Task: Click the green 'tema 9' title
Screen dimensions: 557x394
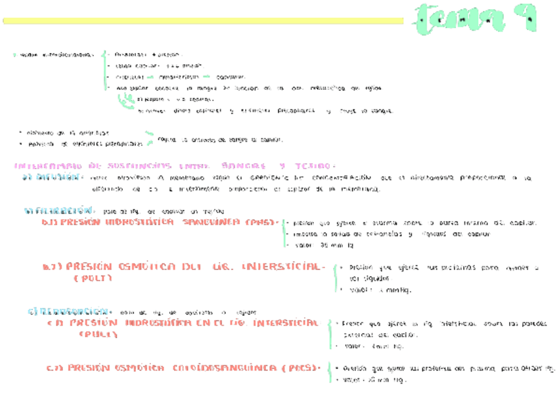Action: pos(475,20)
